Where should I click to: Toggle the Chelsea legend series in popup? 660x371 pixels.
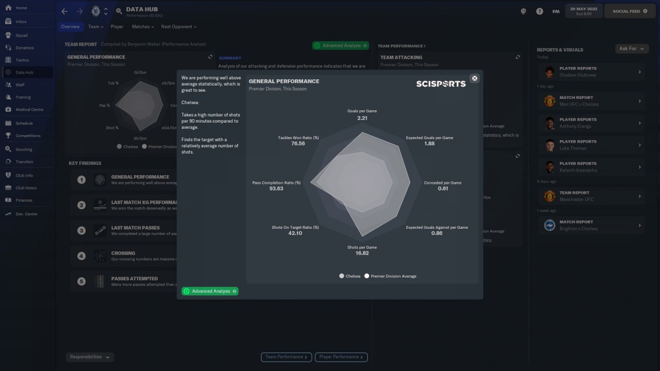350,276
